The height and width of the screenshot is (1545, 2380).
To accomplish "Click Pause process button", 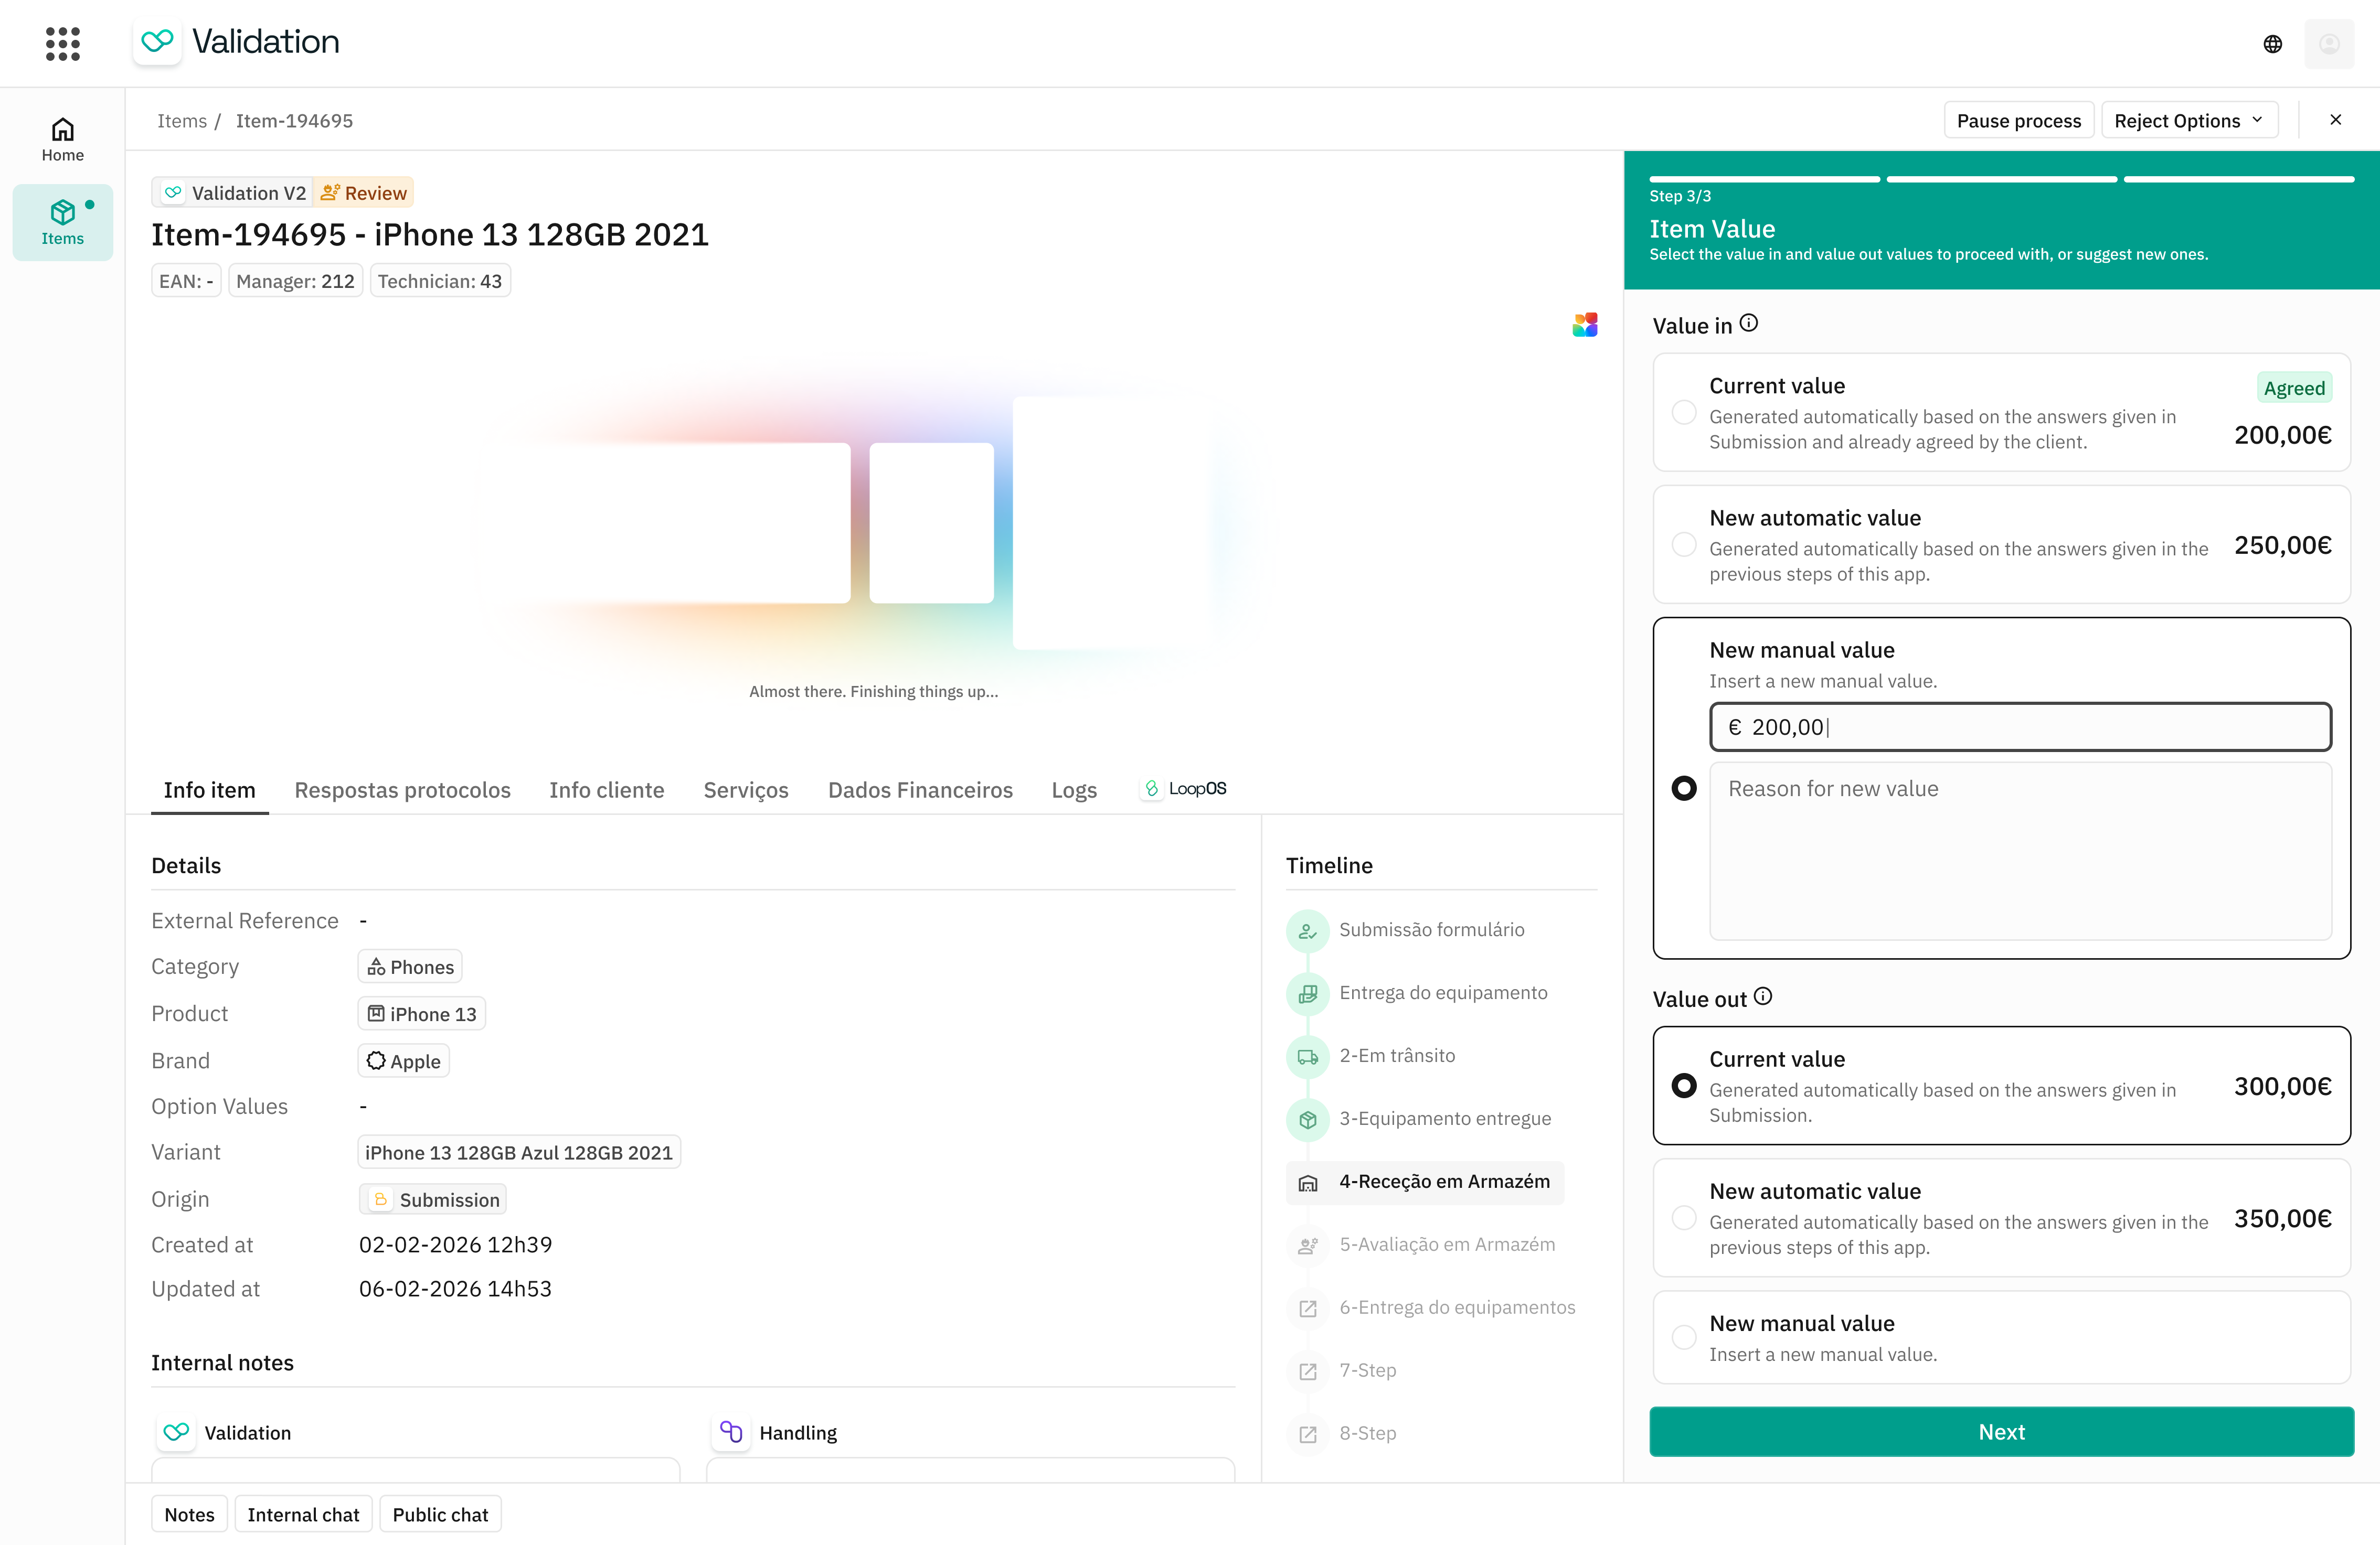I will (x=2018, y=120).
